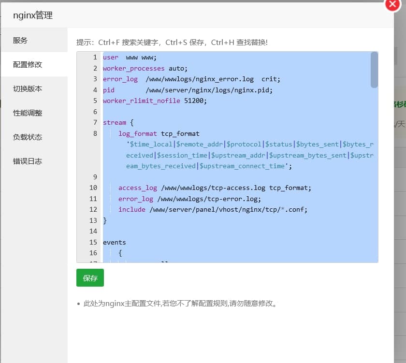Click 'worker_rlimit_nofile' on line 5
This screenshot has height=363, width=406.
(141, 101)
